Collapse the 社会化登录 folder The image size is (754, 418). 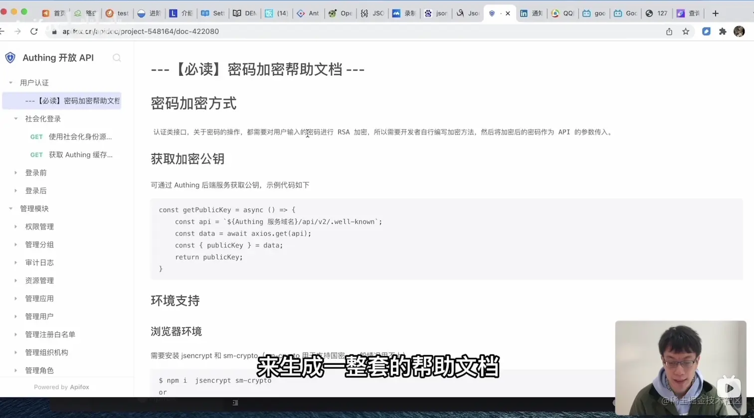[16, 119]
